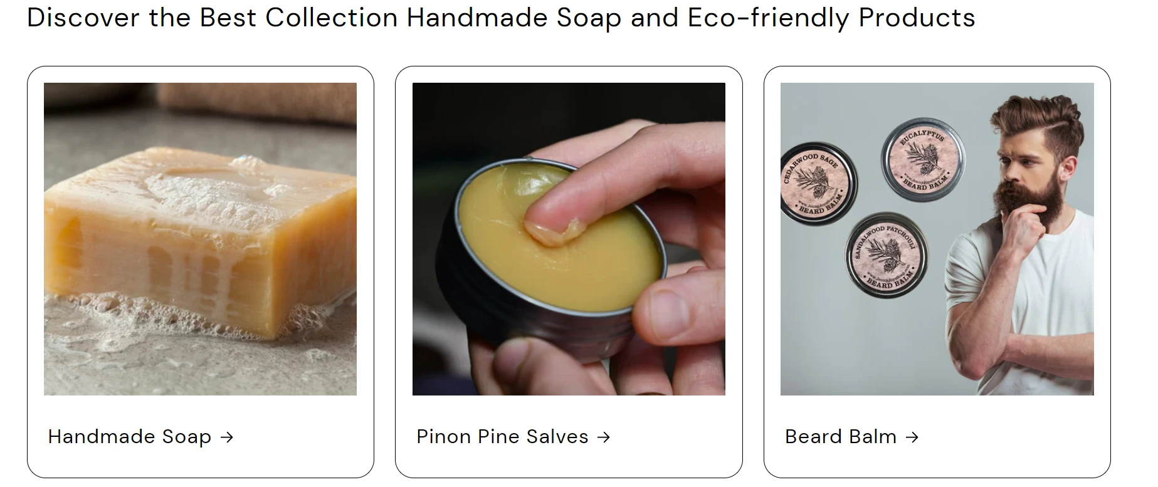Click the arrow icon beside Pinon Pine Salves

pyautogui.click(x=604, y=437)
